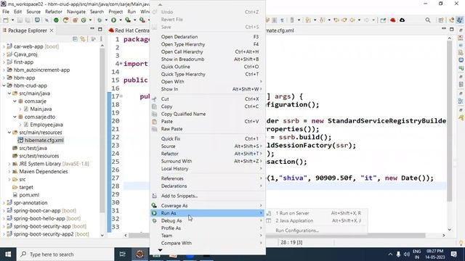Screen dimensions: 465x261
Task: Maximize the Package Explorer view
Action: coord(100,29)
